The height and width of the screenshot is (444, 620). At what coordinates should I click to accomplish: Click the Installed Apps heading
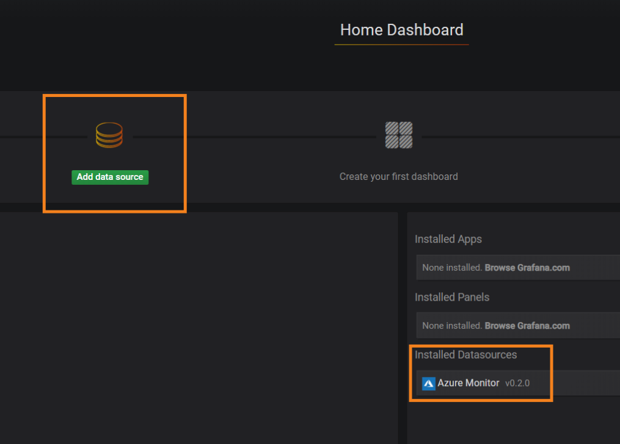(x=448, y=239)
